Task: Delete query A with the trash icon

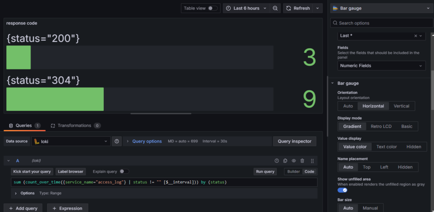Action: pyautogui.click(x=302, y=161)
